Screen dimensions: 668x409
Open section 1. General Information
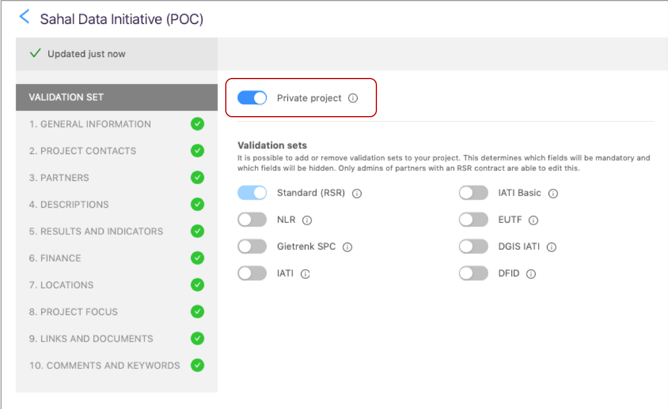[117, 124]
